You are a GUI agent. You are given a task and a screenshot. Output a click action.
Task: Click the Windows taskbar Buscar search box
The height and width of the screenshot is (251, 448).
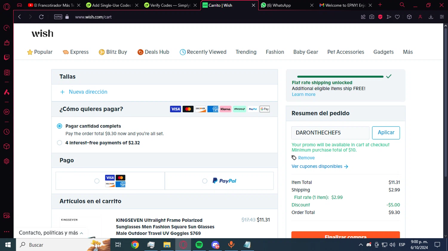tap(63, 245)
